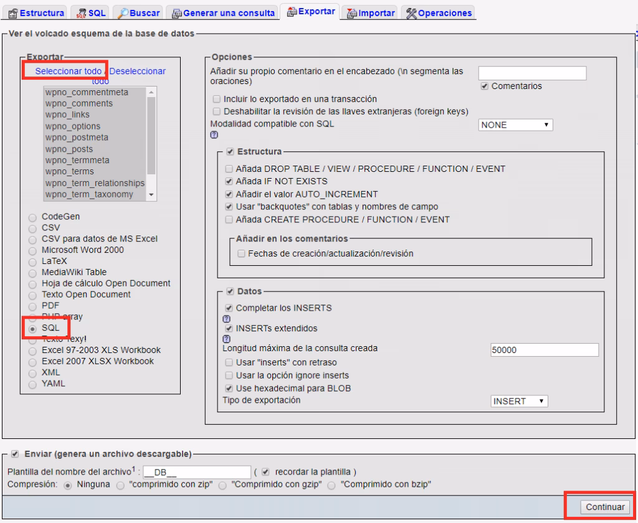Viewport: 638px width, 523px height.
Task: Select LaTeX export format
Action: click(x=32, y=262)
